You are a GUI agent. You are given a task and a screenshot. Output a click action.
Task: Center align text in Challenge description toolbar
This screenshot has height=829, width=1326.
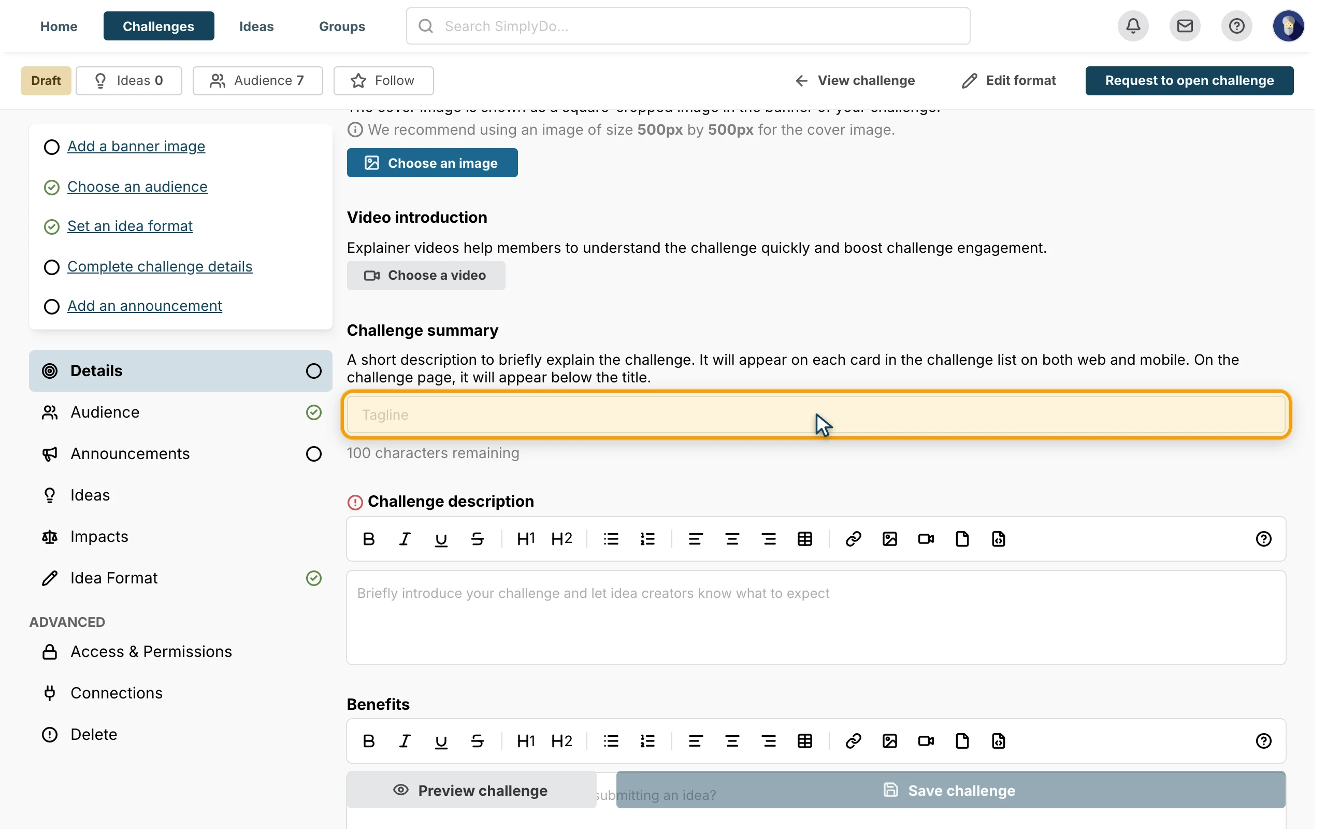[732, 539]
